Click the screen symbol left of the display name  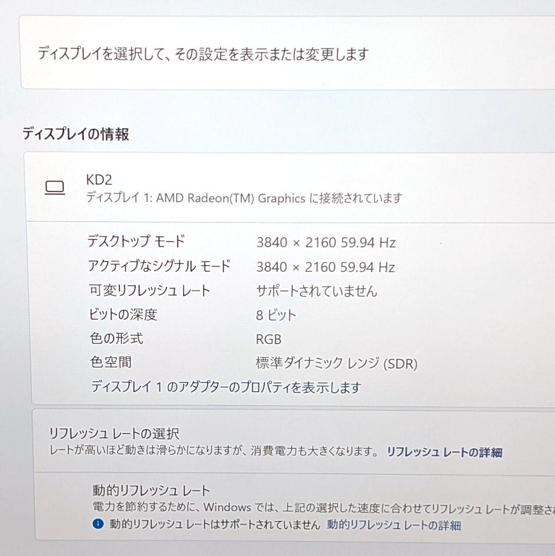[55, 188]
